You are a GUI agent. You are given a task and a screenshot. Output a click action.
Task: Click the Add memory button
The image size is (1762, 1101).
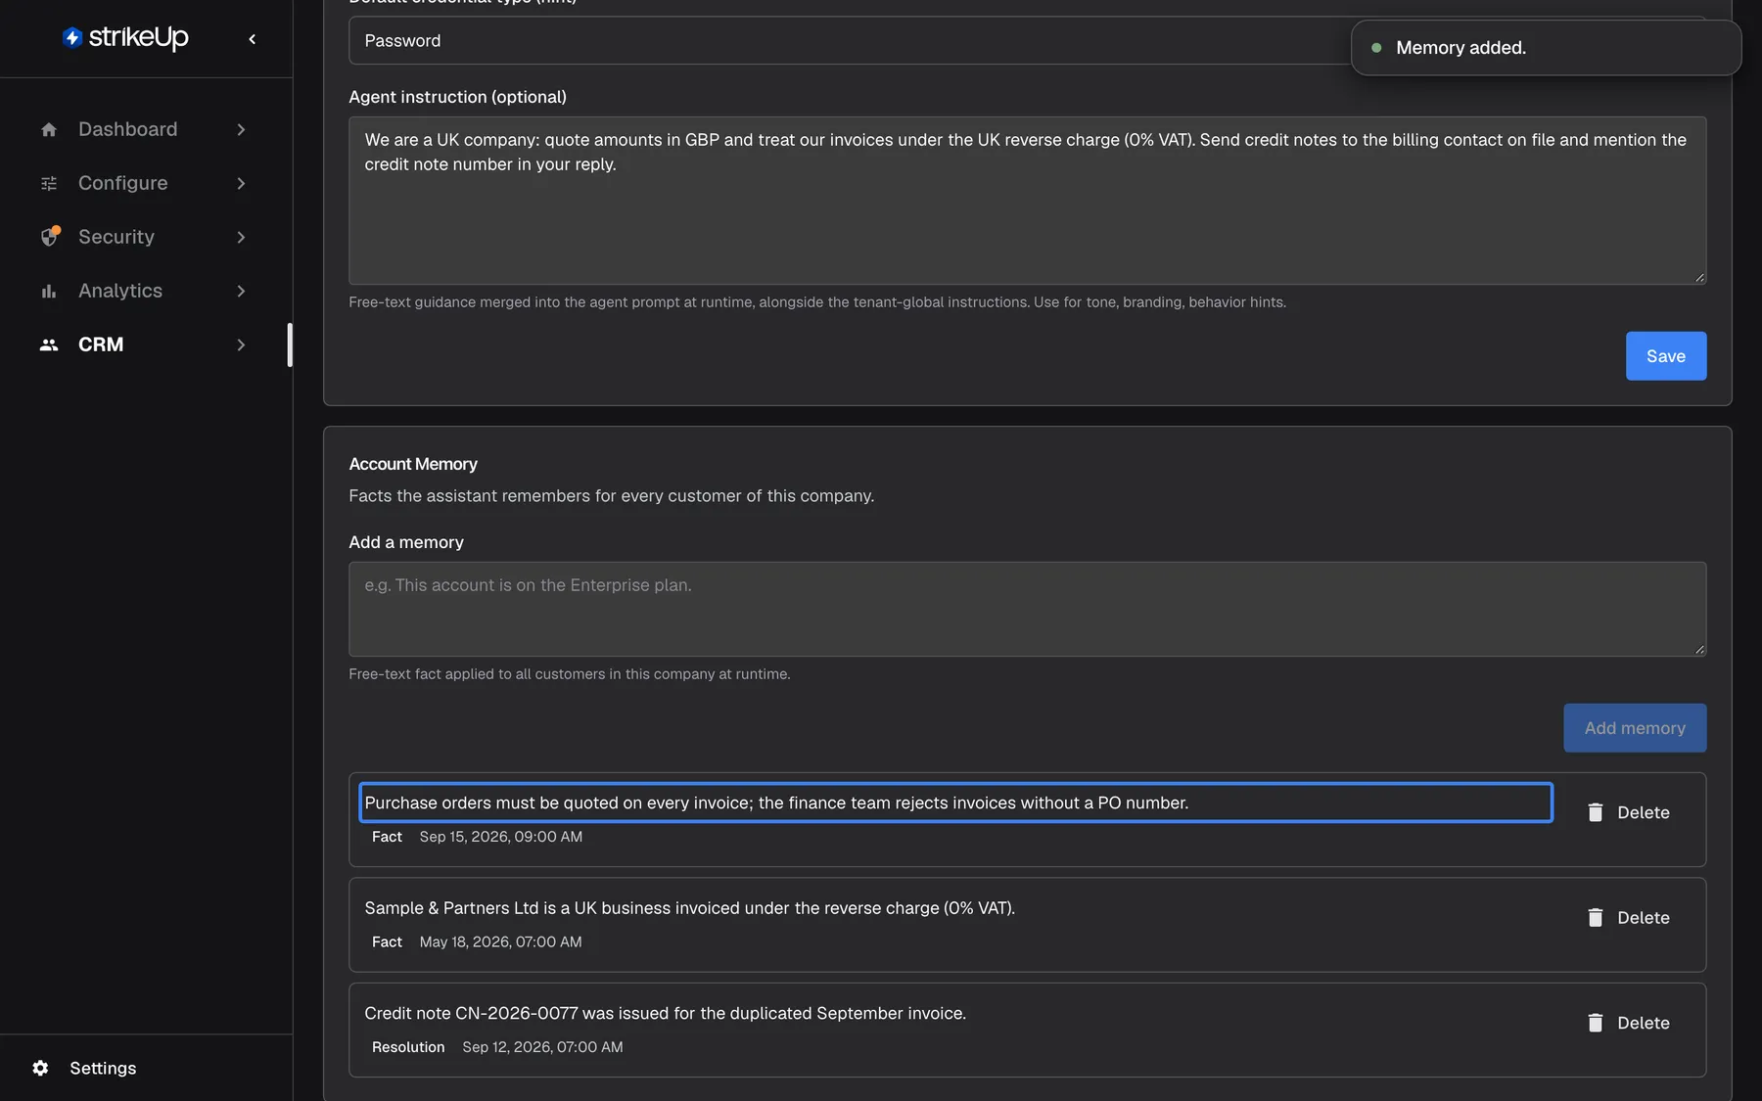pyautogui.click(x=1635, y=728)
